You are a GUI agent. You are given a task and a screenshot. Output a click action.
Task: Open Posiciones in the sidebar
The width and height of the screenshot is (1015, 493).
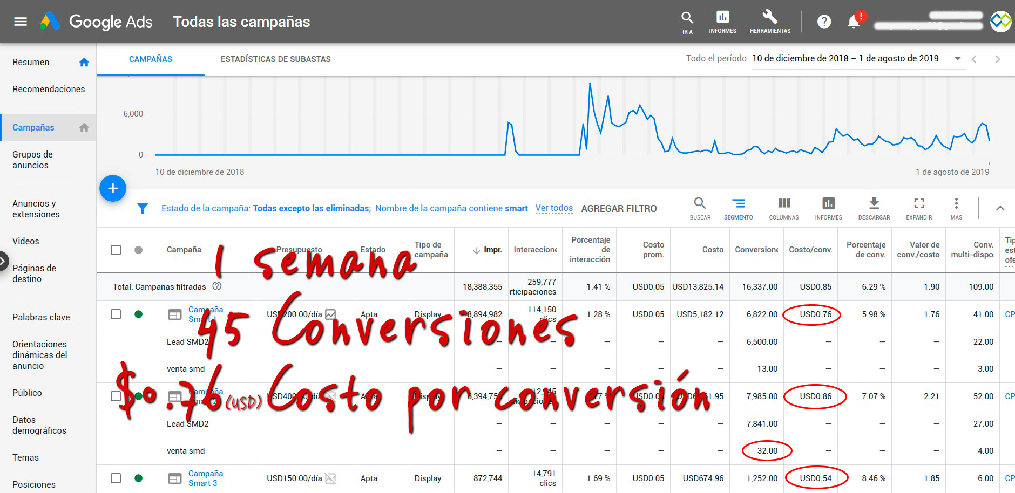coord(34,484)
